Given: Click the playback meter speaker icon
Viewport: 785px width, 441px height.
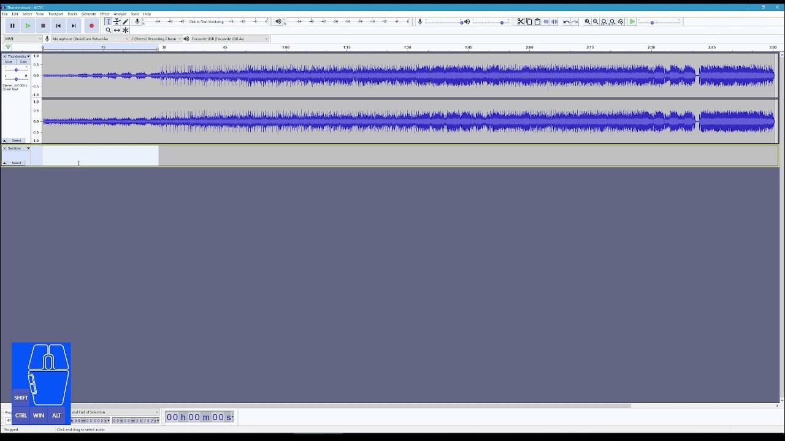Looking at the screenshot, I should pos(278,21).
